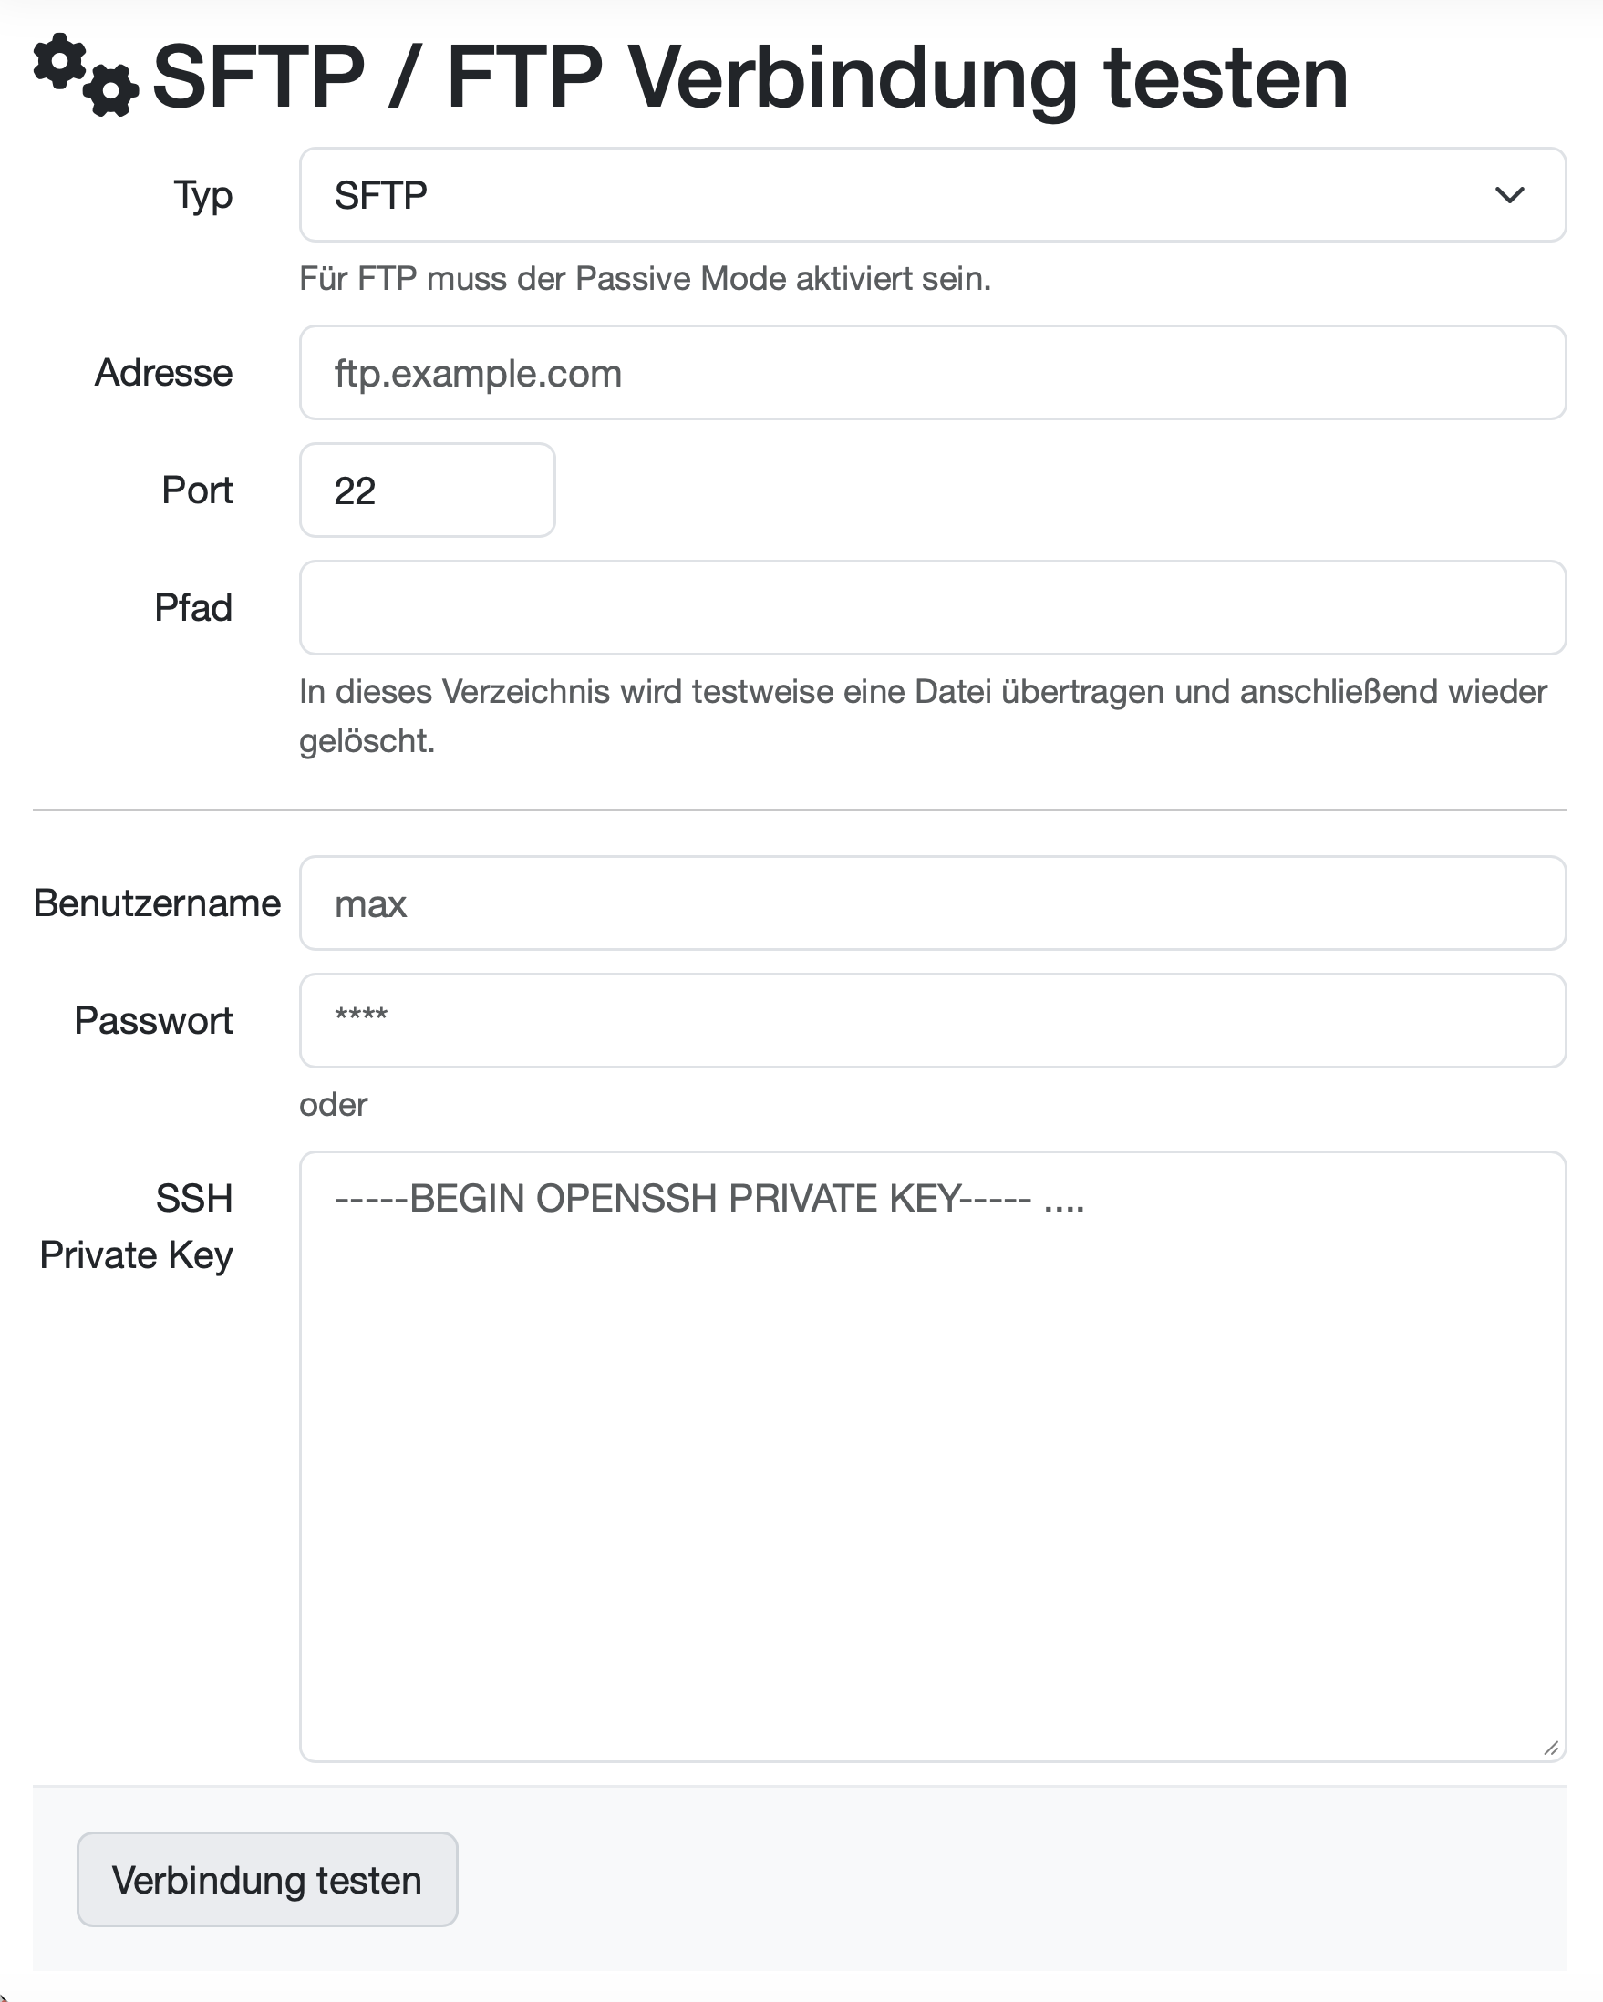Viewport: 1603px width, 2002px height.
Task: Click the Port label
Action: [197, 490]
